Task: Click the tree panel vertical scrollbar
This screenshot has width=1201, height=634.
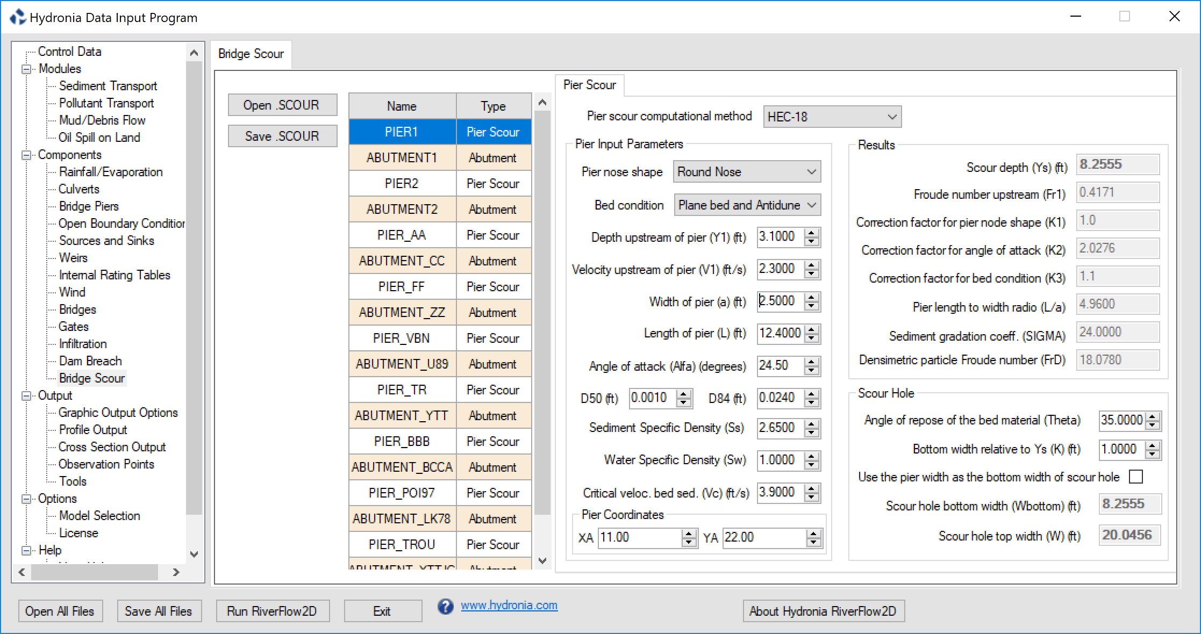Action: point(194,287)
